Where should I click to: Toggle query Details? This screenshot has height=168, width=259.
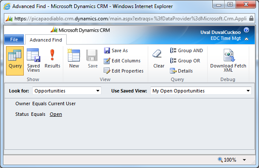pos(181,71)
